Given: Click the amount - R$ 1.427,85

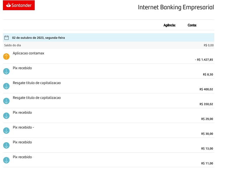Looking at the screenshot, I should point(204,60).
